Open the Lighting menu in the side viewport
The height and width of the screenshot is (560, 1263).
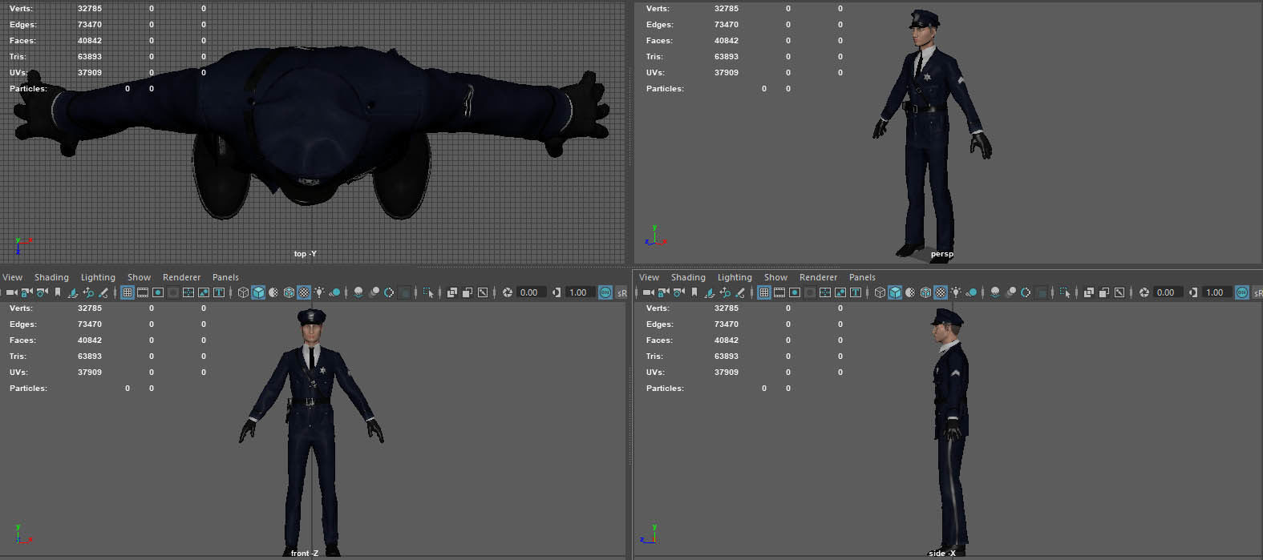coord(735,277)
